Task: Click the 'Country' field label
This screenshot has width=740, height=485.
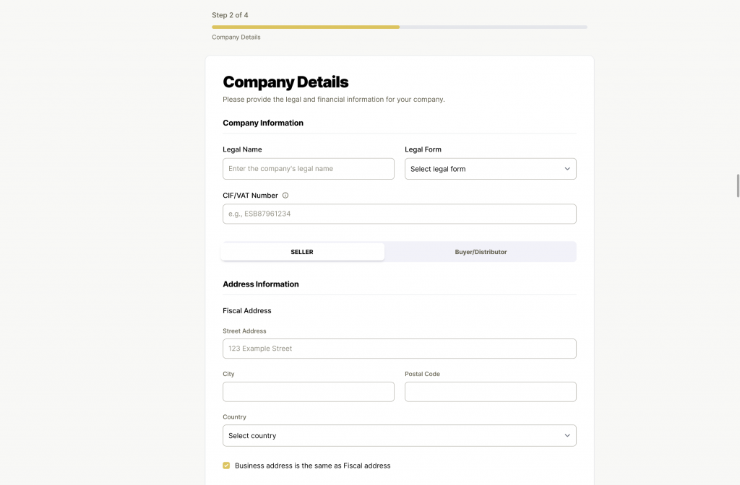Action: pos(234,417)
